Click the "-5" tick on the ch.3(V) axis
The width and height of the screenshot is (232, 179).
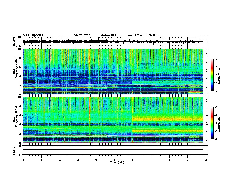(20, 155)
